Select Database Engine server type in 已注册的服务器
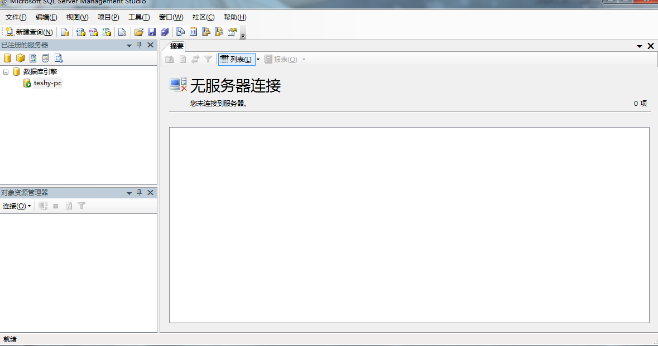The width and height of the screenshot is (658, 346). coord(7,59)
